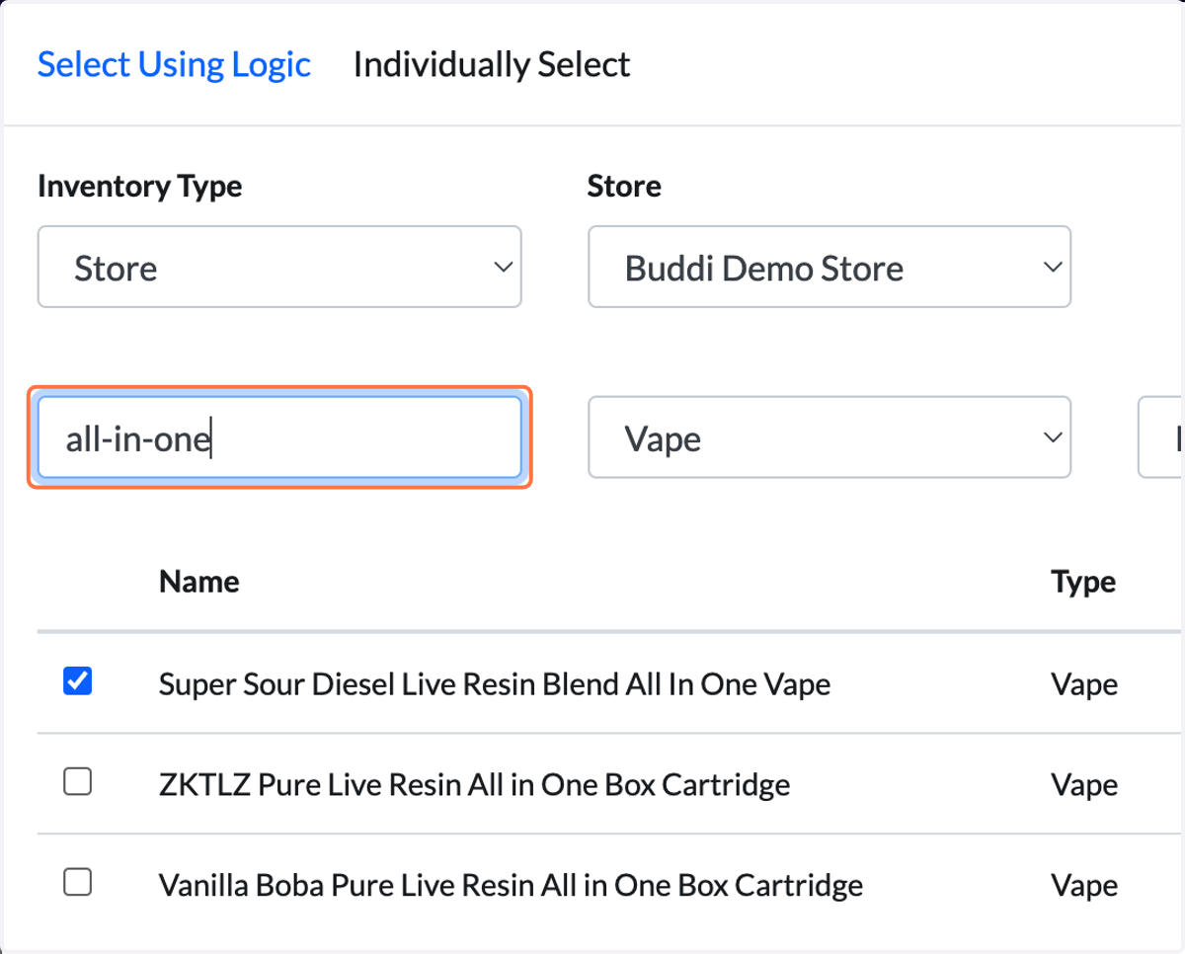Screen dimensions: 1185x954
Task: Click the Inventory Type label
Action: pyautogui.click(x=139, y=187)
